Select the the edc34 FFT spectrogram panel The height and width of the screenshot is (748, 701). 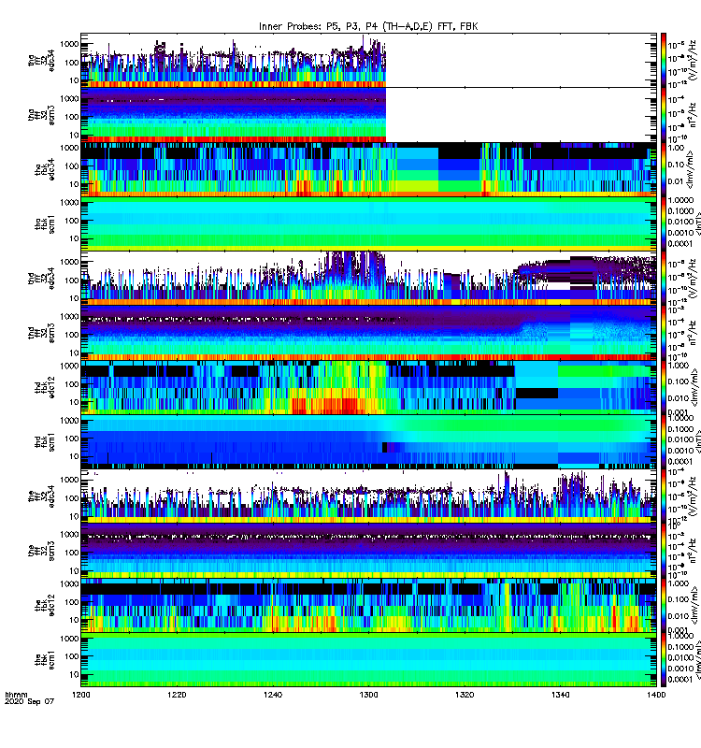click(x=368, y=496)
